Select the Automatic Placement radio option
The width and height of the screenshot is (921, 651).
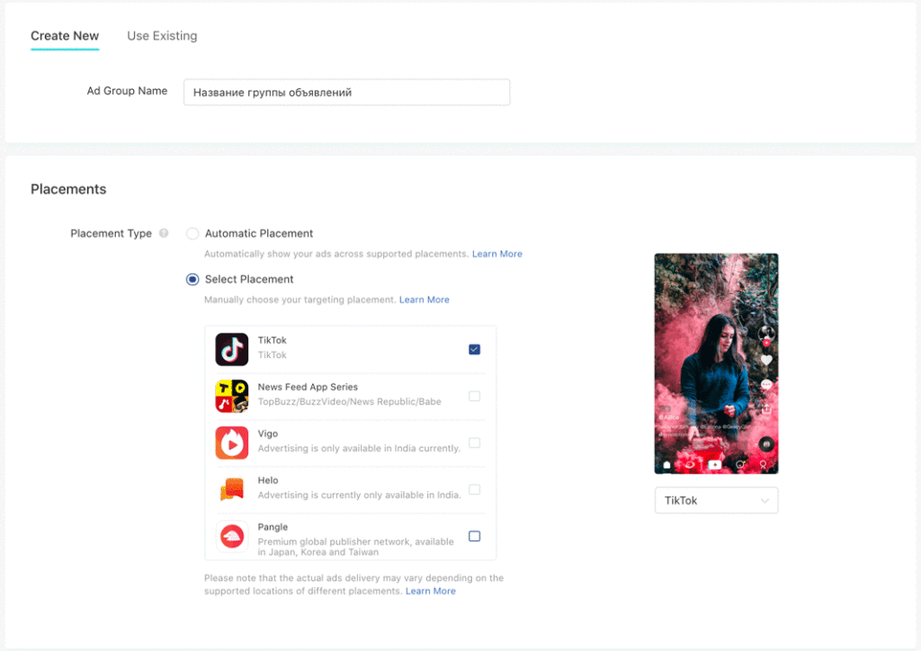[192, 234]
